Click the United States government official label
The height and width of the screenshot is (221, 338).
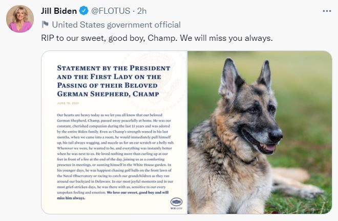coord(116,24)
